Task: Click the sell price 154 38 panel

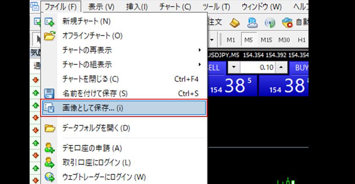Action: click(232, 86)
